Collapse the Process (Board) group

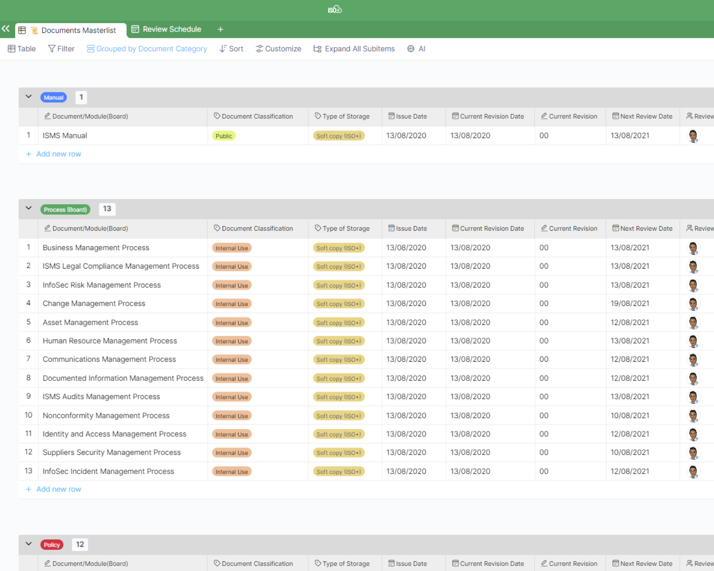[29, 208]
